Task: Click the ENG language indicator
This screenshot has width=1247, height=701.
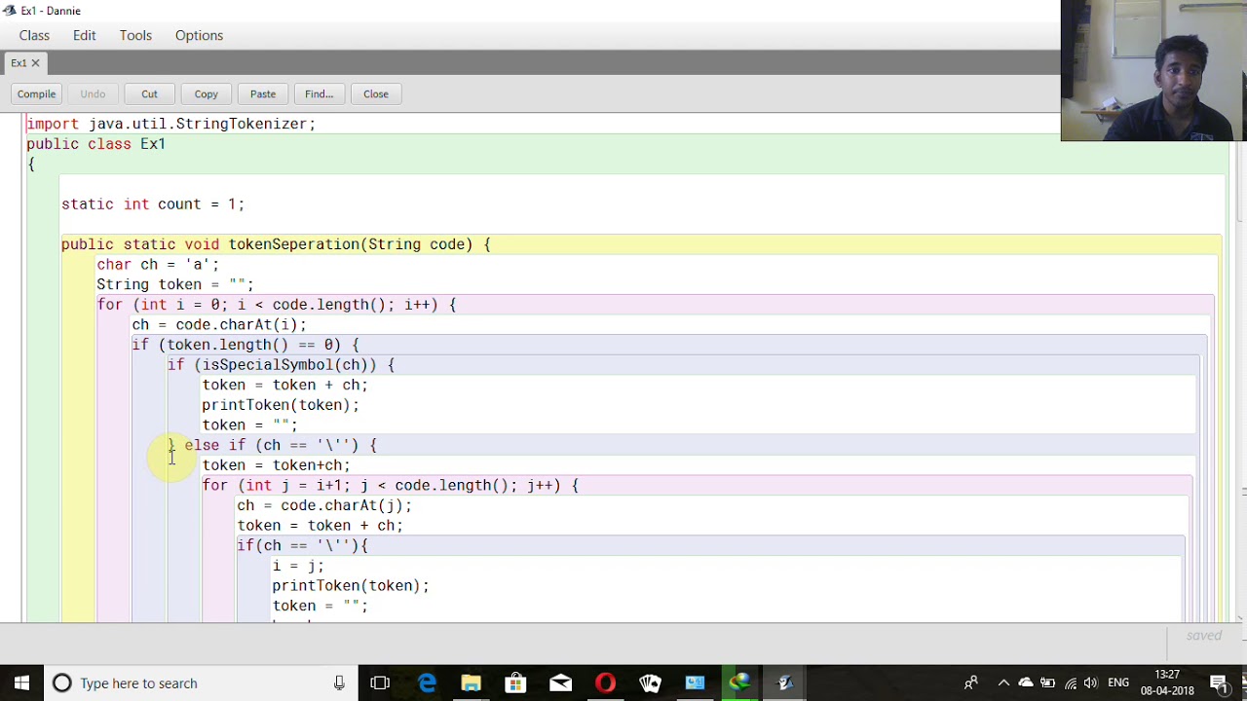Action: pyautogui.click(x=1118, y=683)
